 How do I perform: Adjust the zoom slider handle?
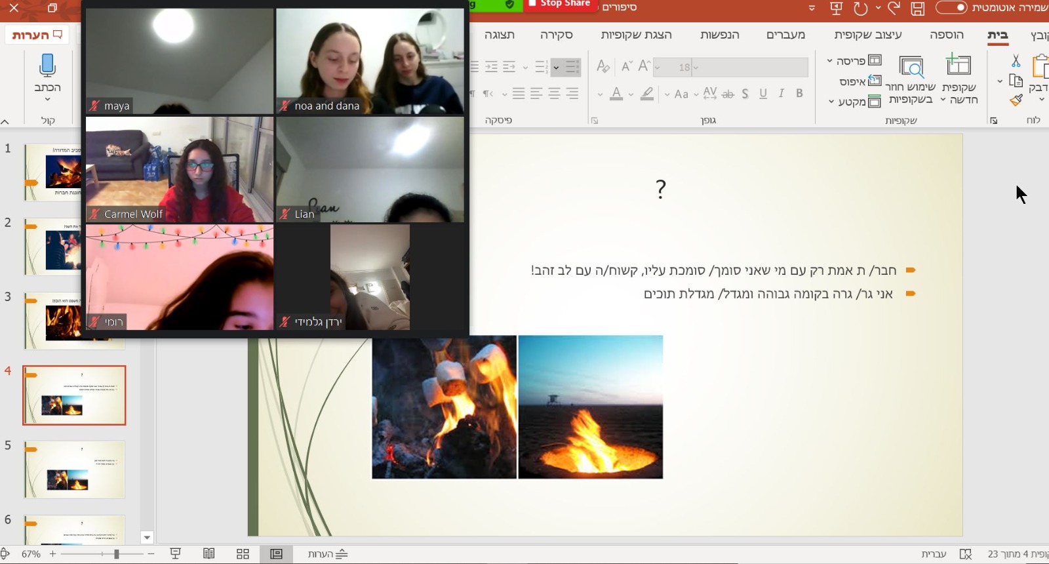116,554
